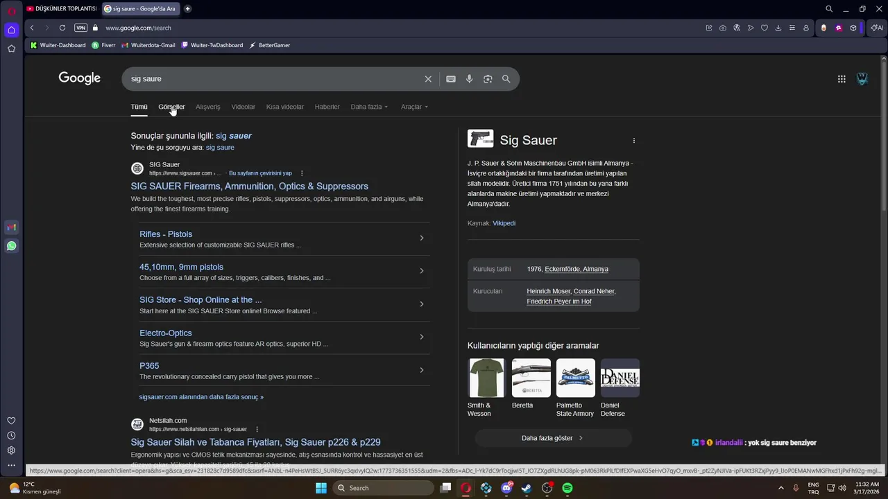888x499 pixels.
Task: Open WhatsApp in the sidebar
Action: 11,246
